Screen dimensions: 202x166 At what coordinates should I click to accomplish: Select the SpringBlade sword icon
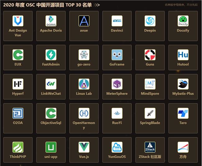[150, 113]
